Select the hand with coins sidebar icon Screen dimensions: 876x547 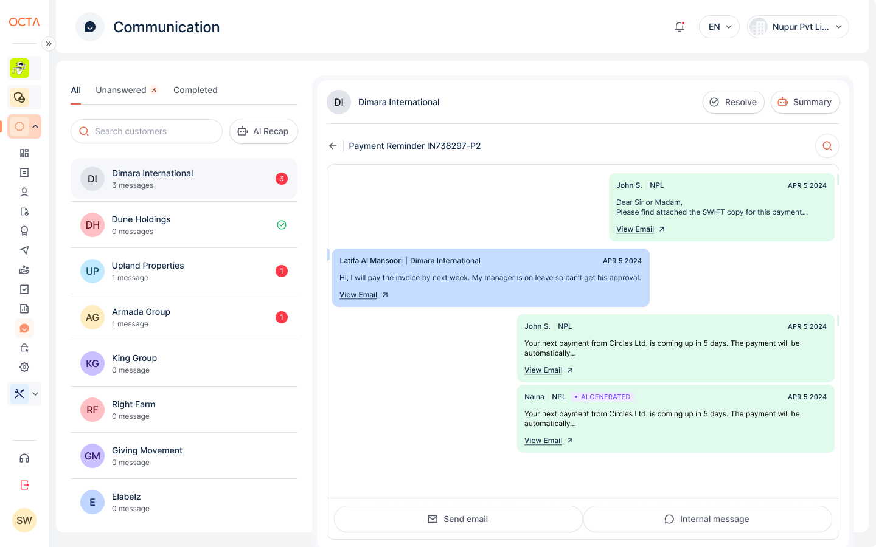pyautogui.click(x=24, y=270)
